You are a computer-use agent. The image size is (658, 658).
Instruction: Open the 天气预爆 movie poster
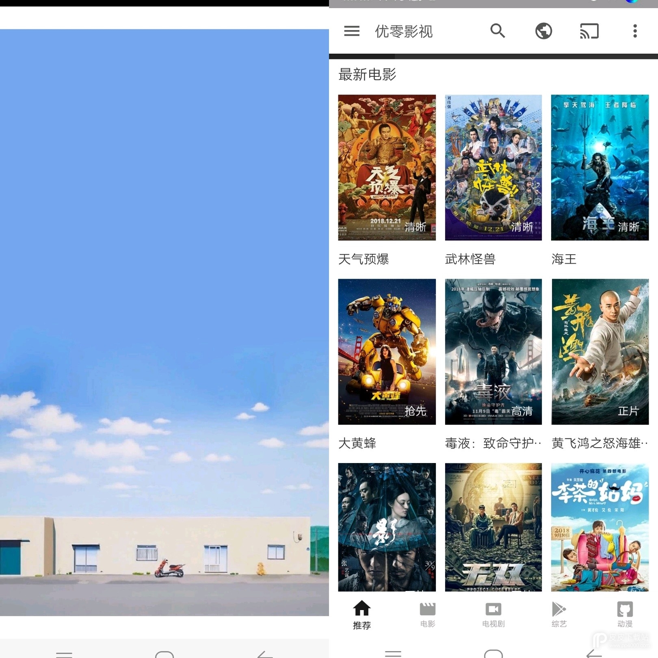(387, 167)
